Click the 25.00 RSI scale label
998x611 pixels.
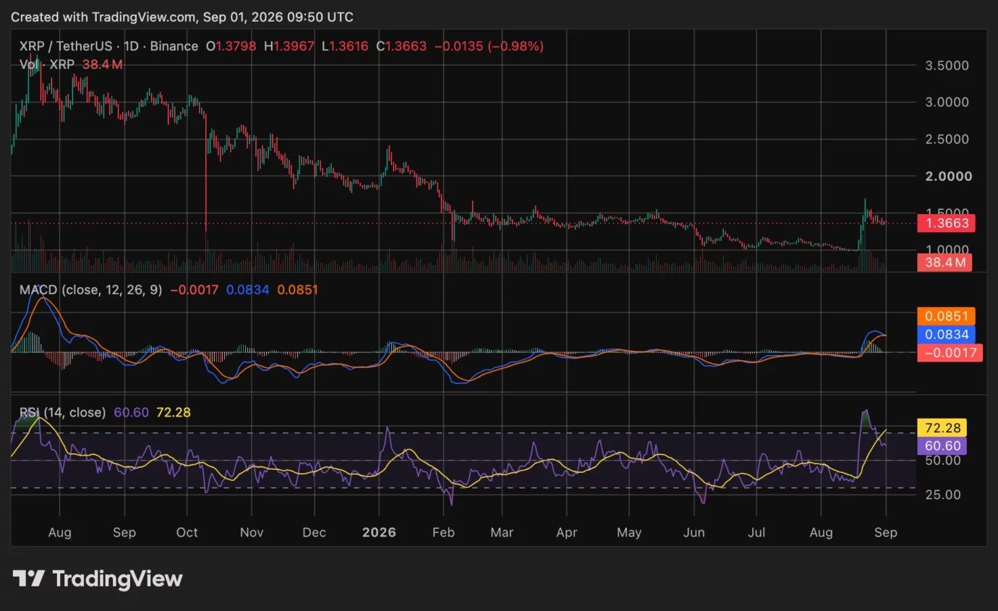coord(944,495)
